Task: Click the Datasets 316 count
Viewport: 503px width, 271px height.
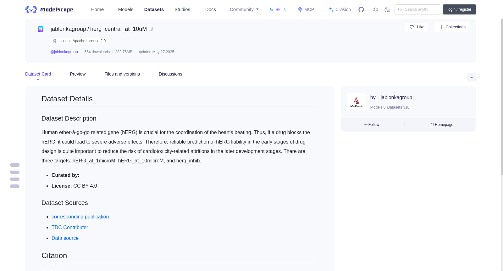Action: (398, 107)
